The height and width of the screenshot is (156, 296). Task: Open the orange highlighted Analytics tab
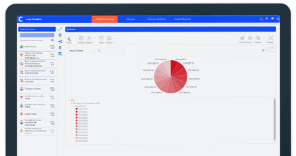pyautogui.click(x=104, y=19)
